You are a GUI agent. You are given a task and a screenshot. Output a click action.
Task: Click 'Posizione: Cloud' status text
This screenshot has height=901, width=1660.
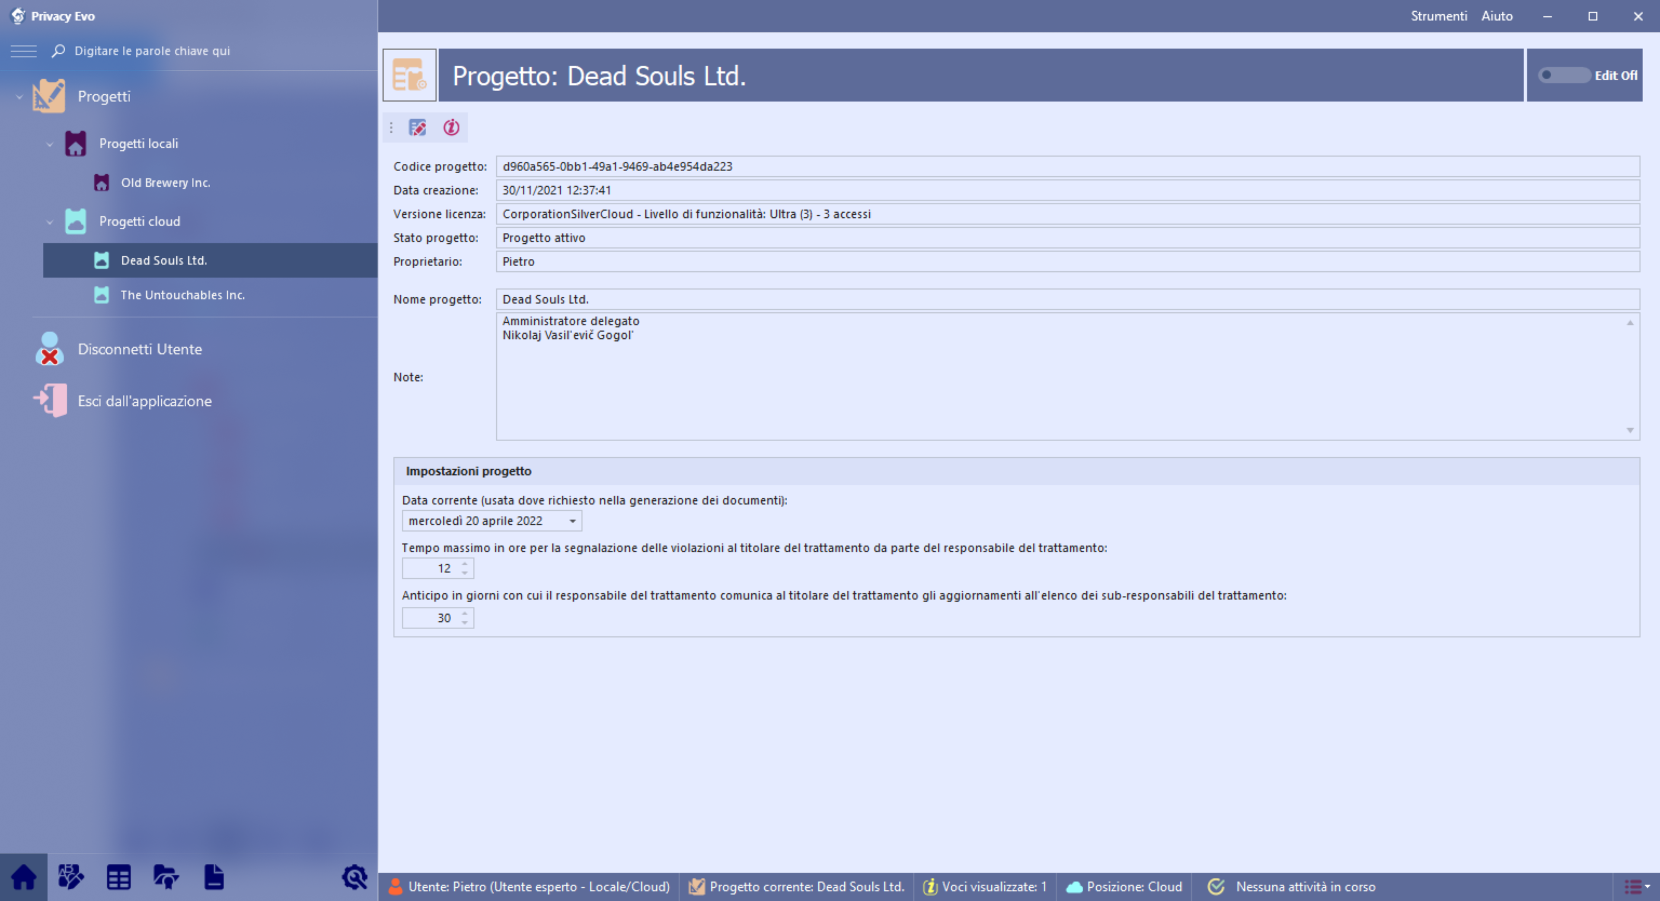point(1134,887)
